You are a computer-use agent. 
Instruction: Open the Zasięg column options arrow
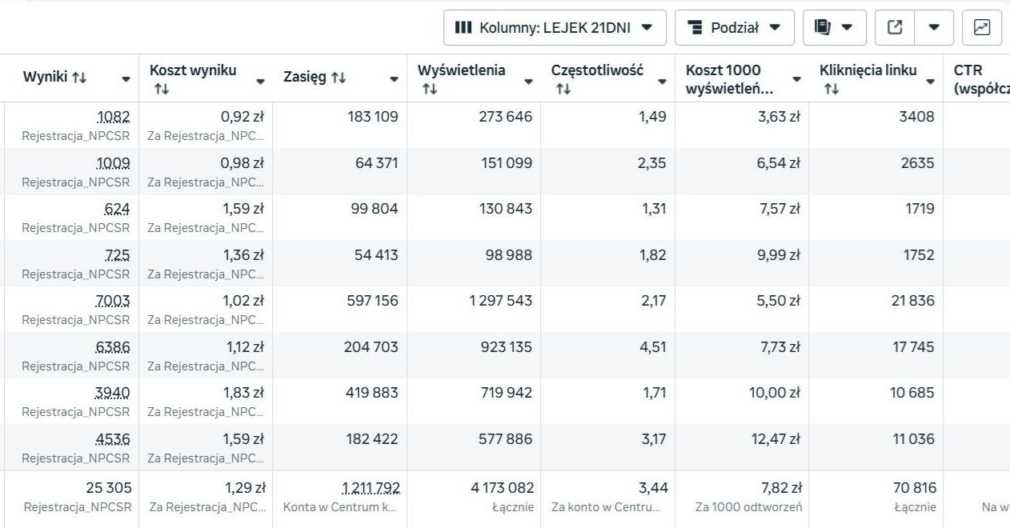(394, 79)
